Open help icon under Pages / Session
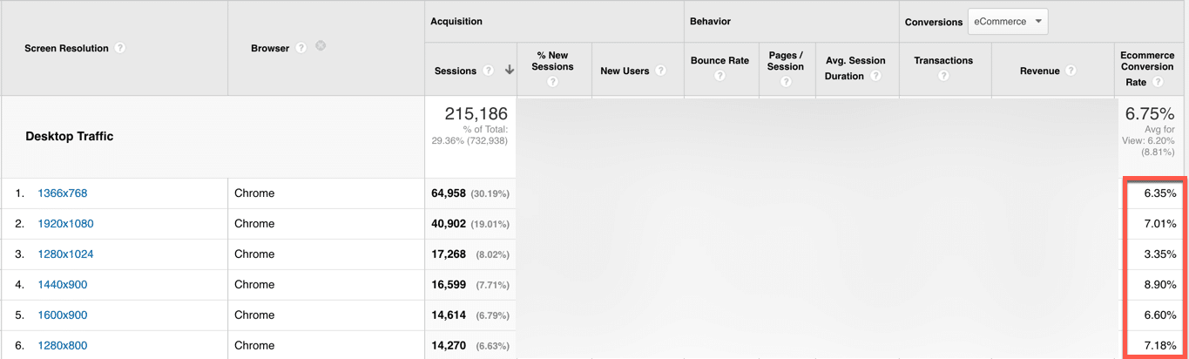 click(786, 82)
